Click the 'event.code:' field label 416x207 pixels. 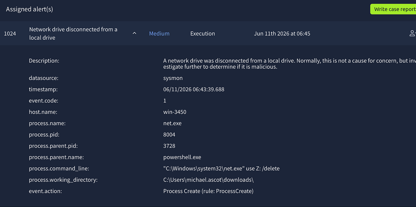point(43,101)
